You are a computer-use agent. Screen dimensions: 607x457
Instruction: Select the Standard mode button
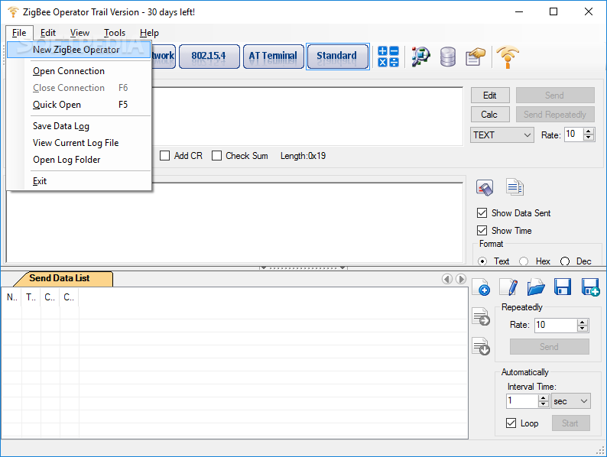(338, 57)
